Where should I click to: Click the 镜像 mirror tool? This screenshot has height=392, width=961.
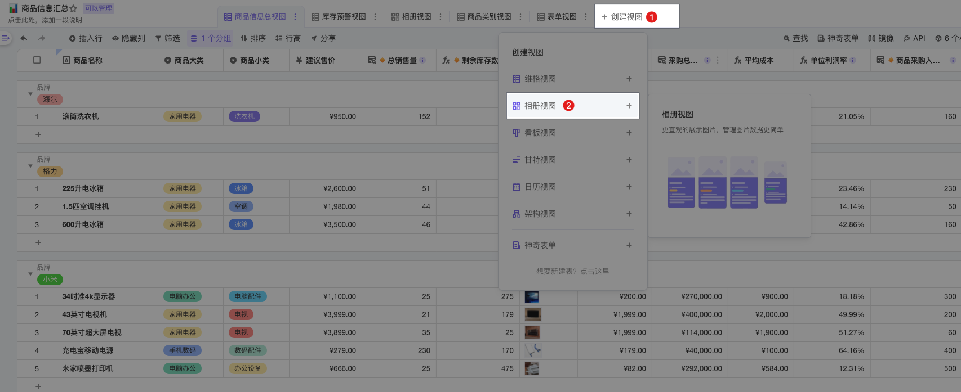(x=881, y=38)
